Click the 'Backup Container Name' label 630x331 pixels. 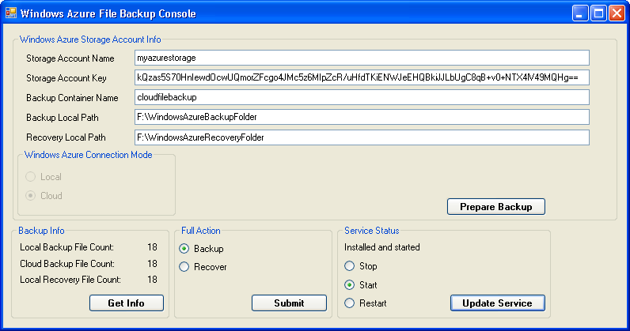tap(72, 98)
